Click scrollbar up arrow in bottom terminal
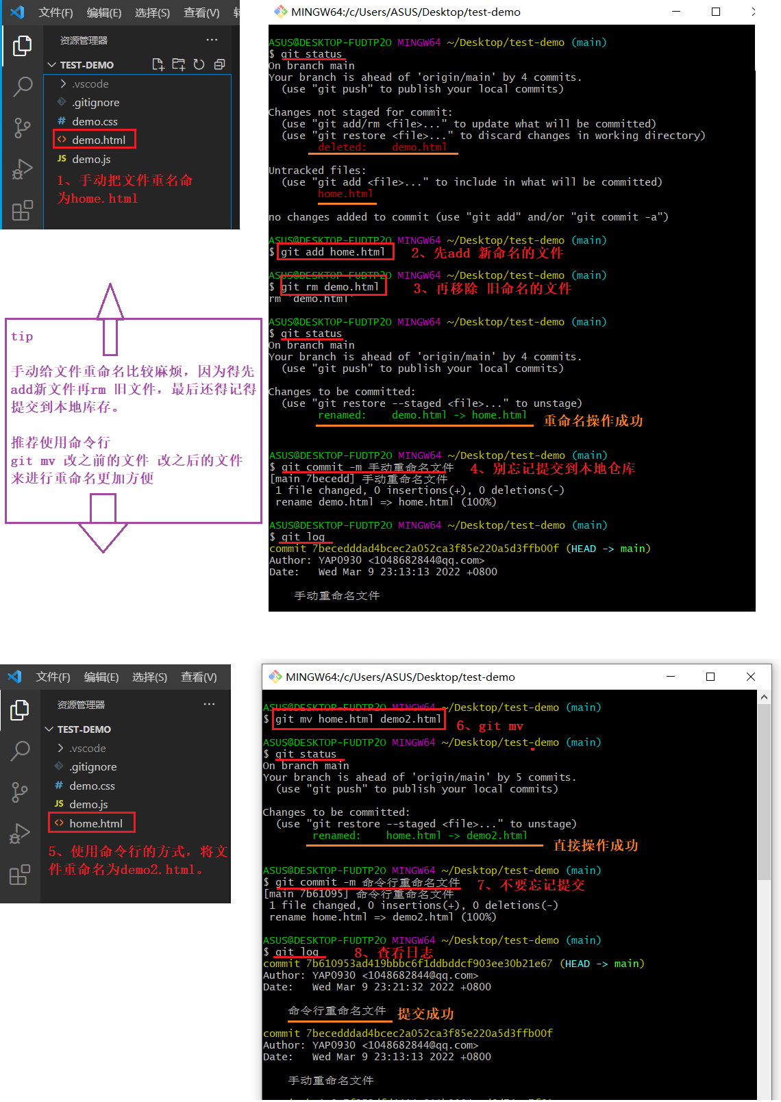 click(764, 697)
